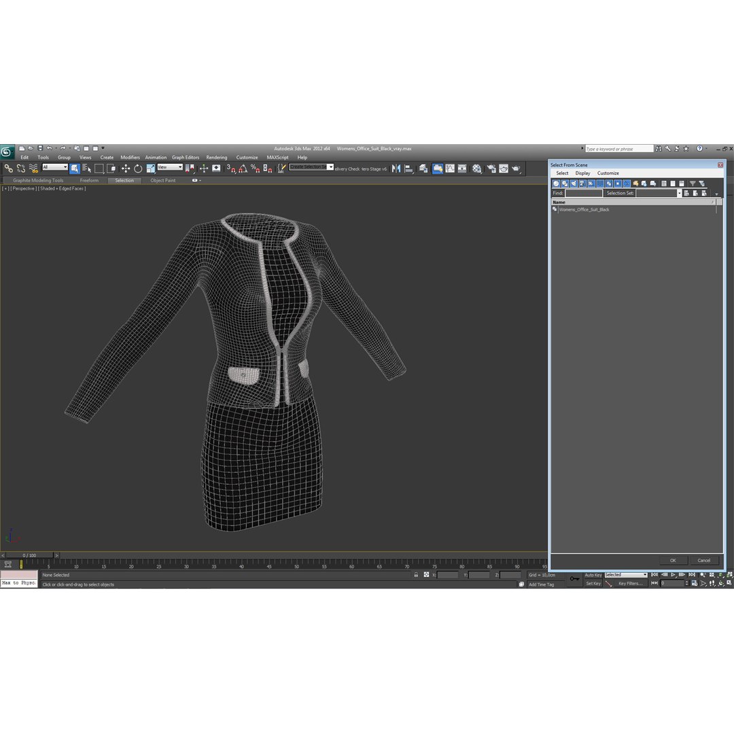Toggle the Window/Crossing selection mode
734x734 pixels.
coord(111,169)
